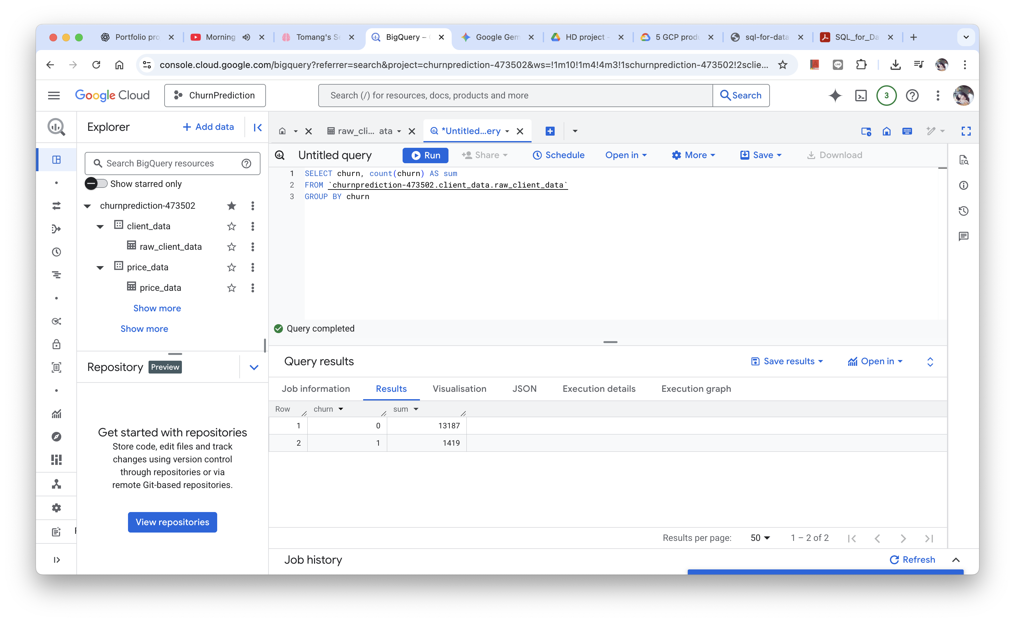Open the Save dropdown in query toolbar

[x=761, y=155]
